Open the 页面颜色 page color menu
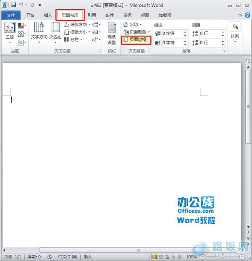The height and width of the screenshot is (261, 252). pyautogui.click(x=136, y=32)
